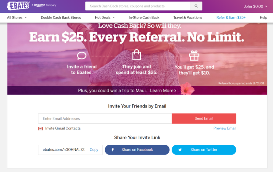Image resolution: width=273 pixels, height=172 pixels.
Task: Click the search magnifier icon
Action: coord(196,6)
